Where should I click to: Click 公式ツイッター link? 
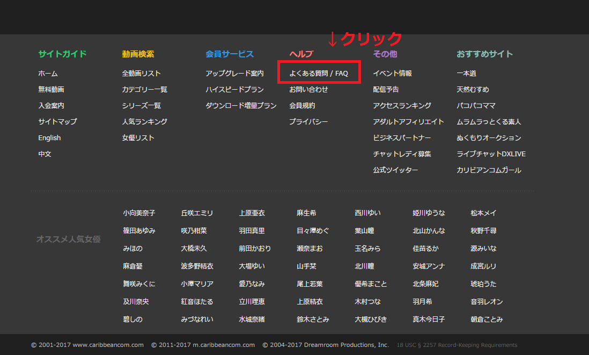tap(395, 170)
